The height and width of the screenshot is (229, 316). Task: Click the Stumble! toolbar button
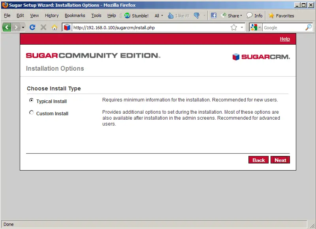(136, 15)
